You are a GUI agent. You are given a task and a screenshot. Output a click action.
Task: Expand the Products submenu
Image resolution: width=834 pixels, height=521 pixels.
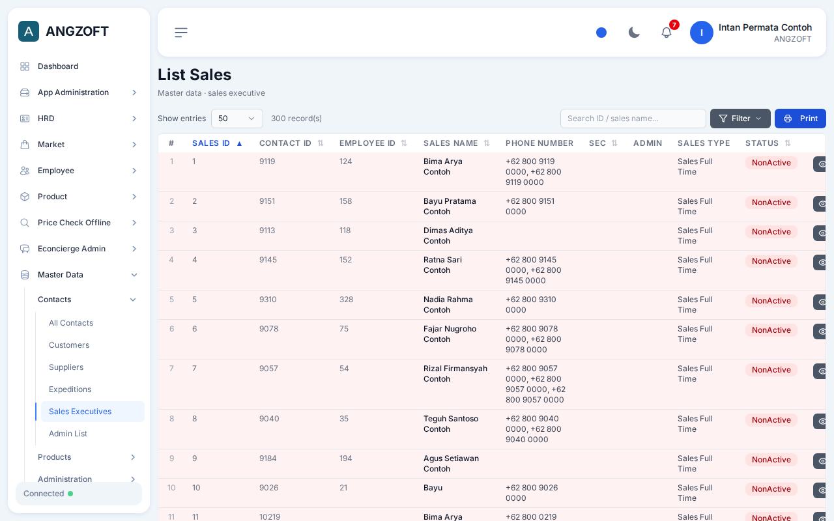87,457
